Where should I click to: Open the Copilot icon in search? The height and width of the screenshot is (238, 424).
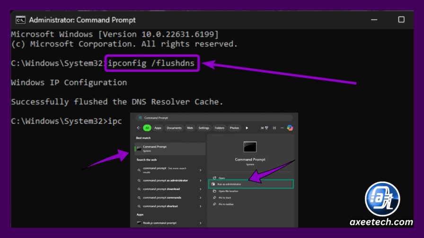click(290, 128)
